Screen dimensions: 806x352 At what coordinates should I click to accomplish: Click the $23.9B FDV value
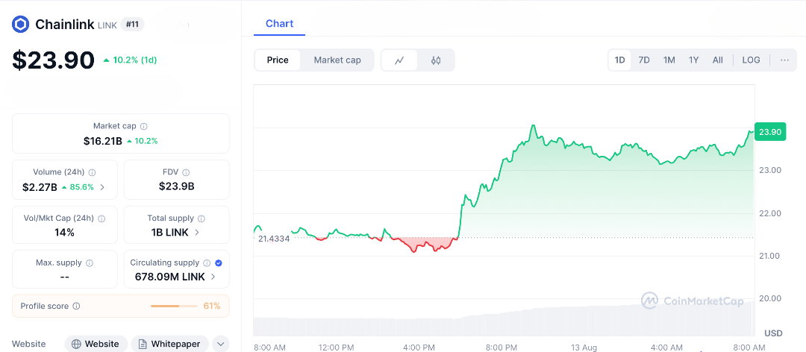[x=176, y=186]
